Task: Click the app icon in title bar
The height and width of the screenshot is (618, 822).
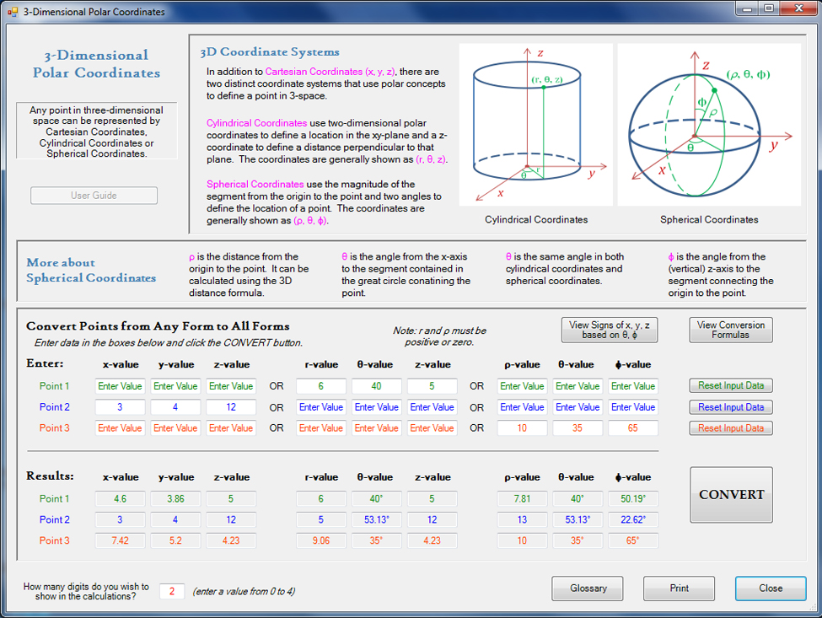Action: (x=12, y=12)
